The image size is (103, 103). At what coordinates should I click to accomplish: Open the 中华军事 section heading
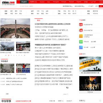[6, 101]
